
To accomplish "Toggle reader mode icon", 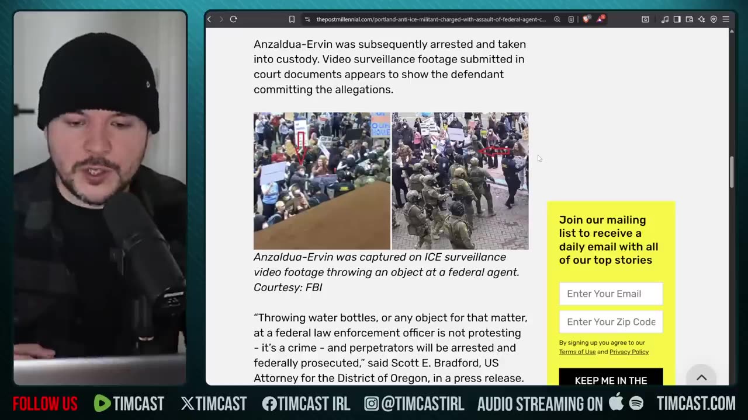I will (x=571, y=19).
